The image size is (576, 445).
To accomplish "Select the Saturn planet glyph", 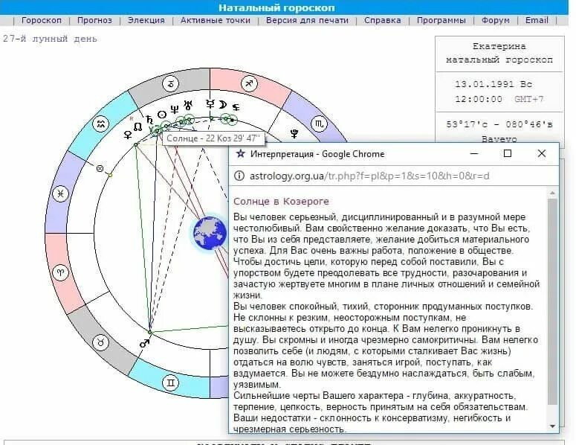I will pos(149,120).
